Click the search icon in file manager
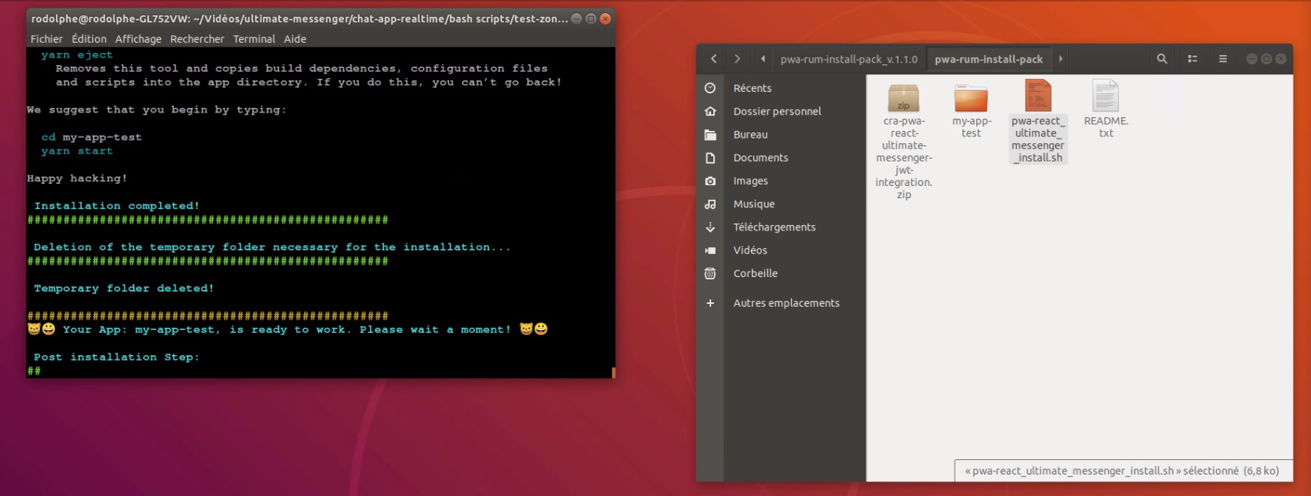The height and width of the screenshot is (496, 1311). 1162,59
